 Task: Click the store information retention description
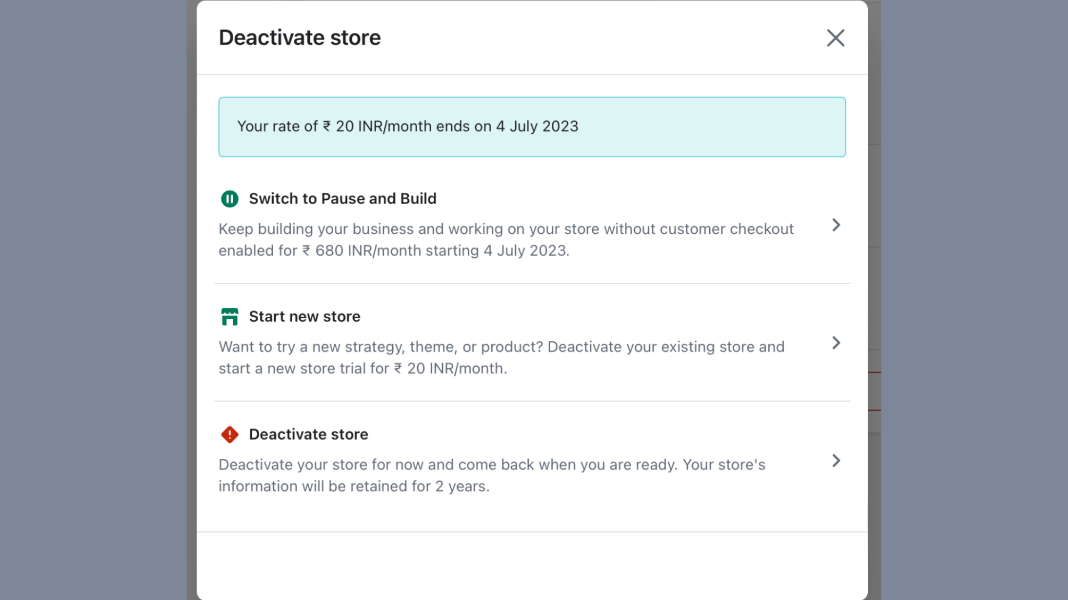click(491, 465)
